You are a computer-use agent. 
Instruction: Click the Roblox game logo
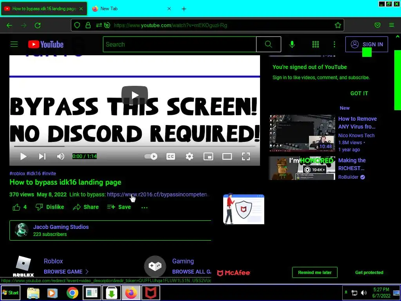[x=23, y=266]
